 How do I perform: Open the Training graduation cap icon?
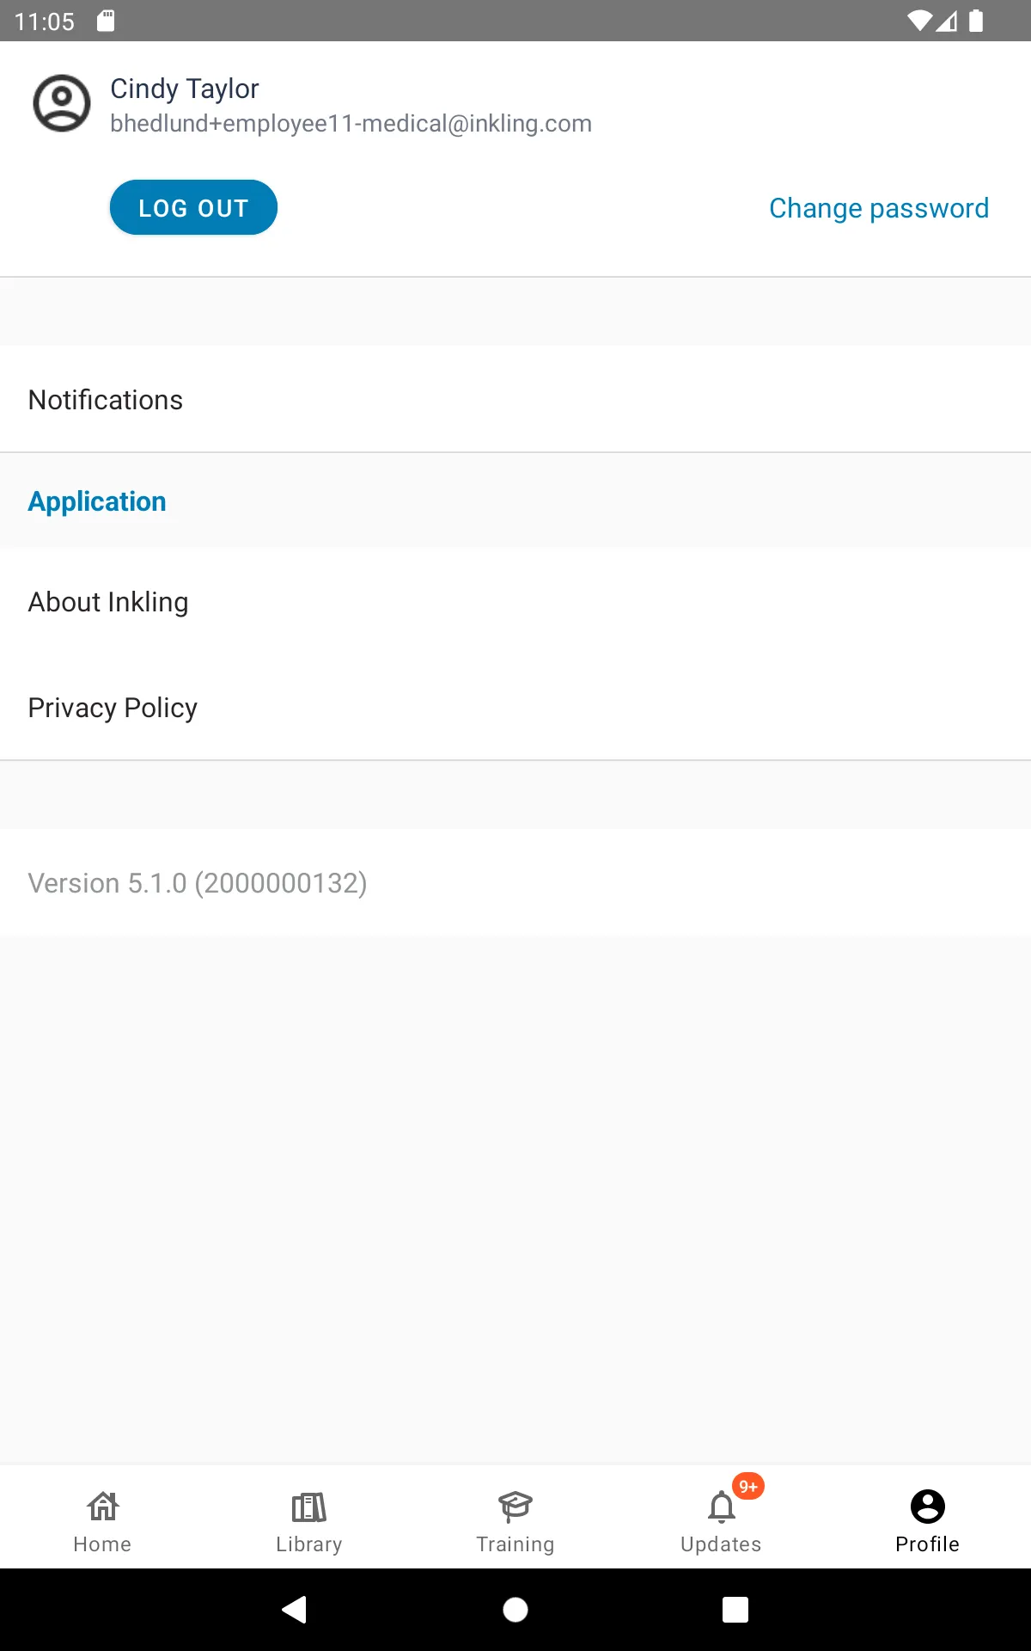point(515,1507)
